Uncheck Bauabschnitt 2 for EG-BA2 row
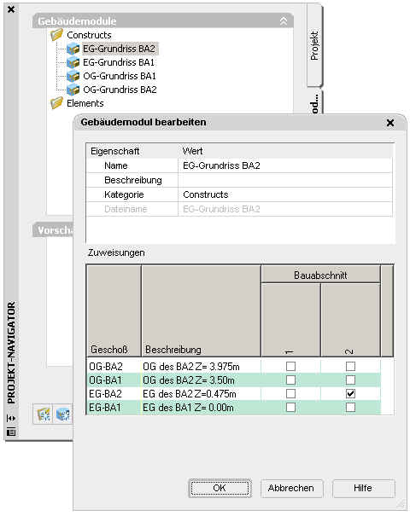Screen dimensions: 410x516 [x=350, y=393]
